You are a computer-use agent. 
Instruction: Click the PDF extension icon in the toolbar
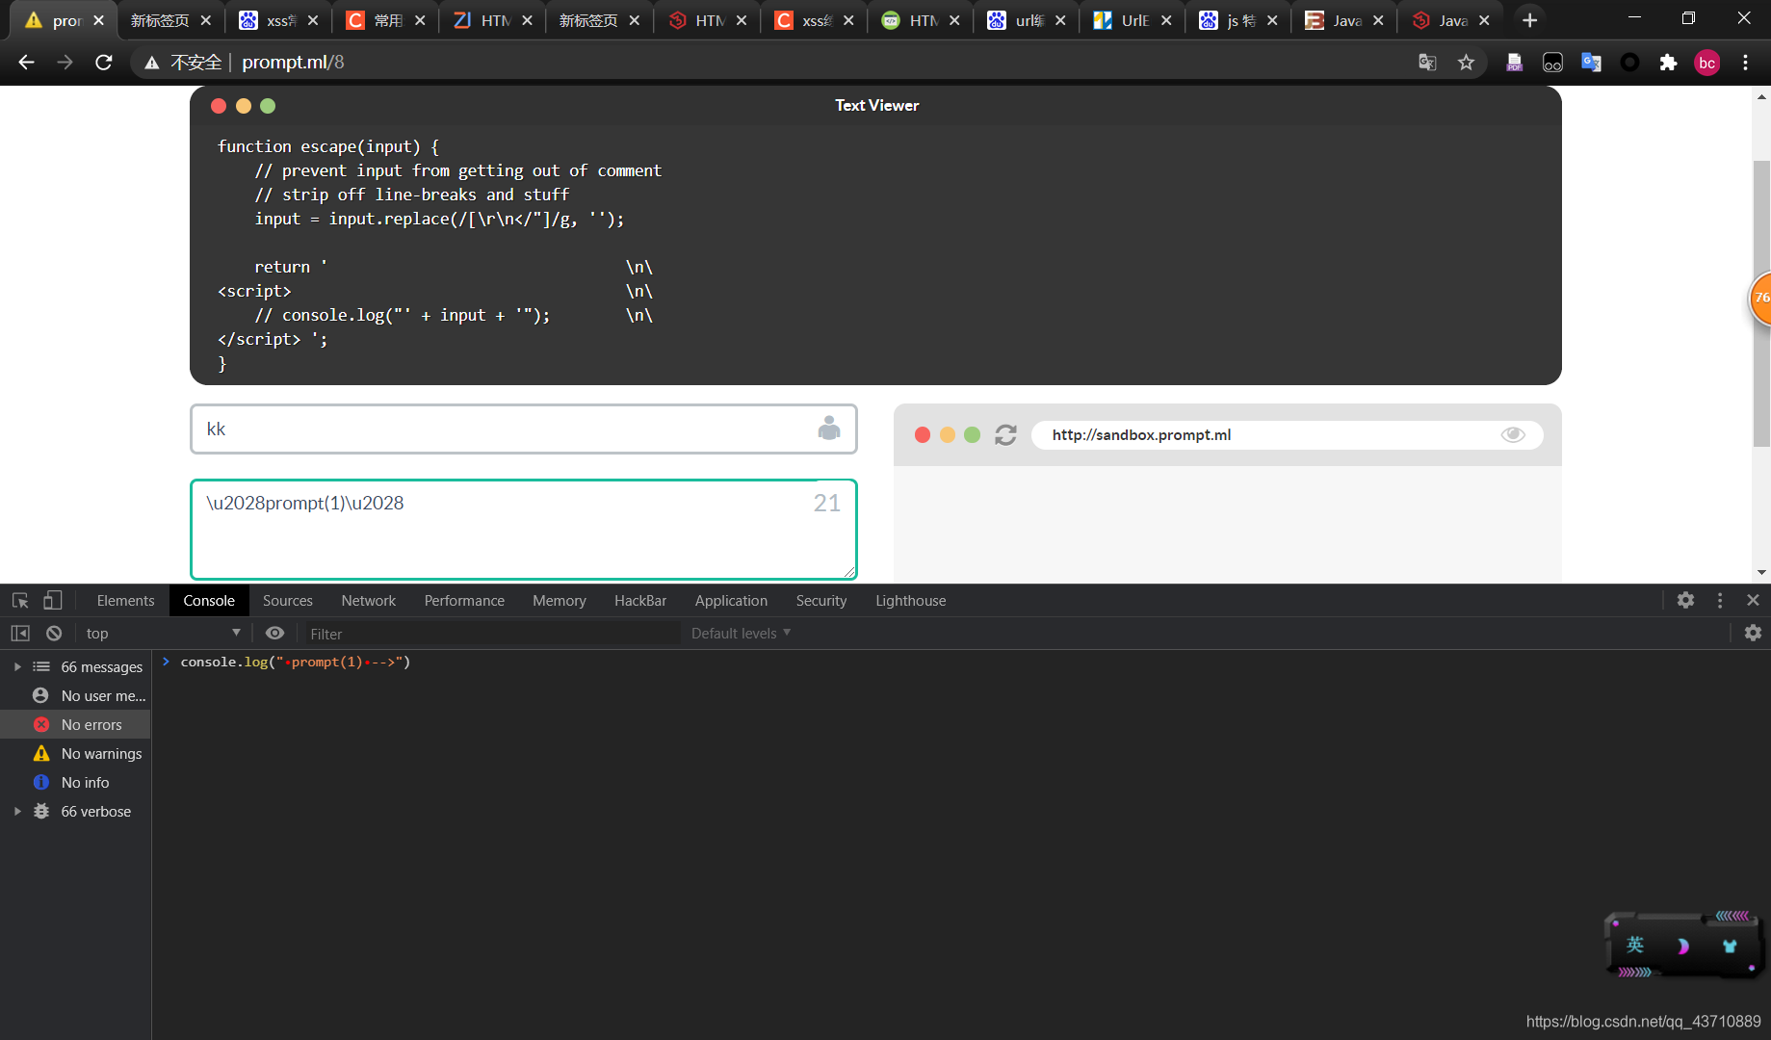coord(1514,63)
